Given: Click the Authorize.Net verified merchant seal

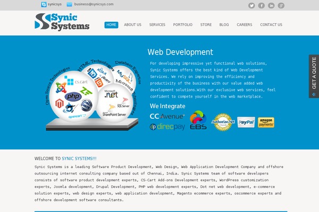Looking at the screenshot, I should pyautogui.click(x=223, y=122).
